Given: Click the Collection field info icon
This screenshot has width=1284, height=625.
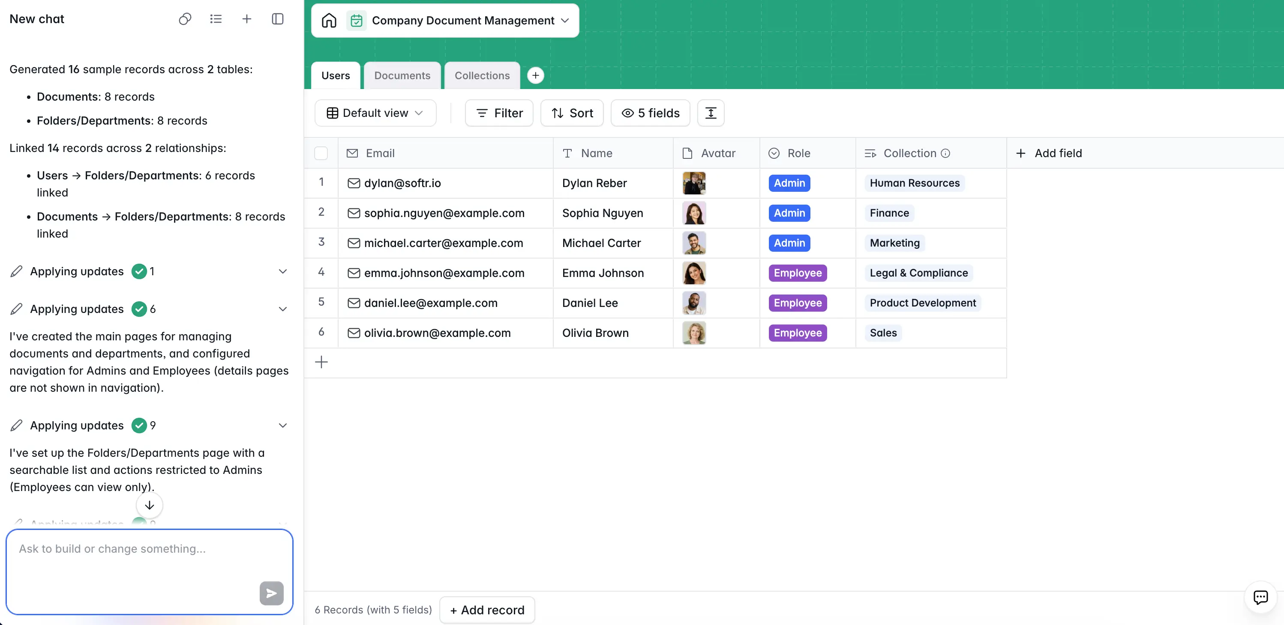Looking at the screenshot, I should (945, 153).
